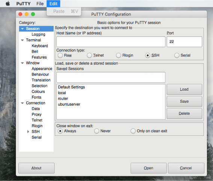Select the router saved session
The width and height of the screenshot is (213, 181).
[x=111, y=99]
